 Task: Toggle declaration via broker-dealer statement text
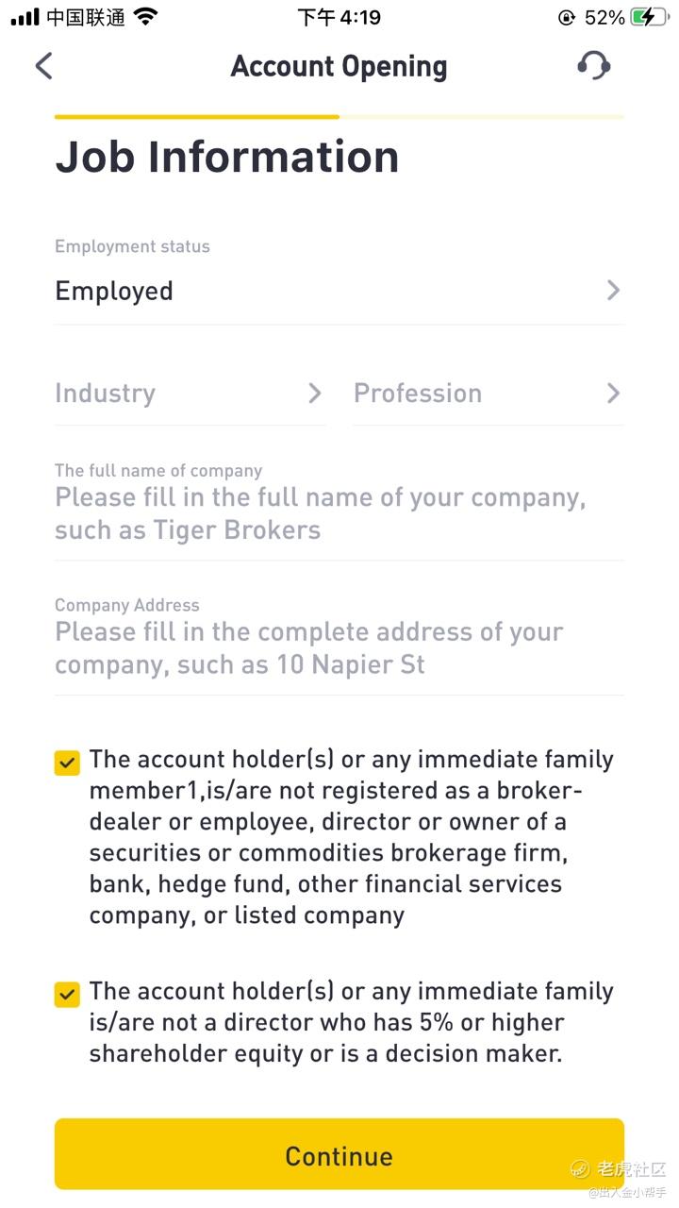point(351,836)
